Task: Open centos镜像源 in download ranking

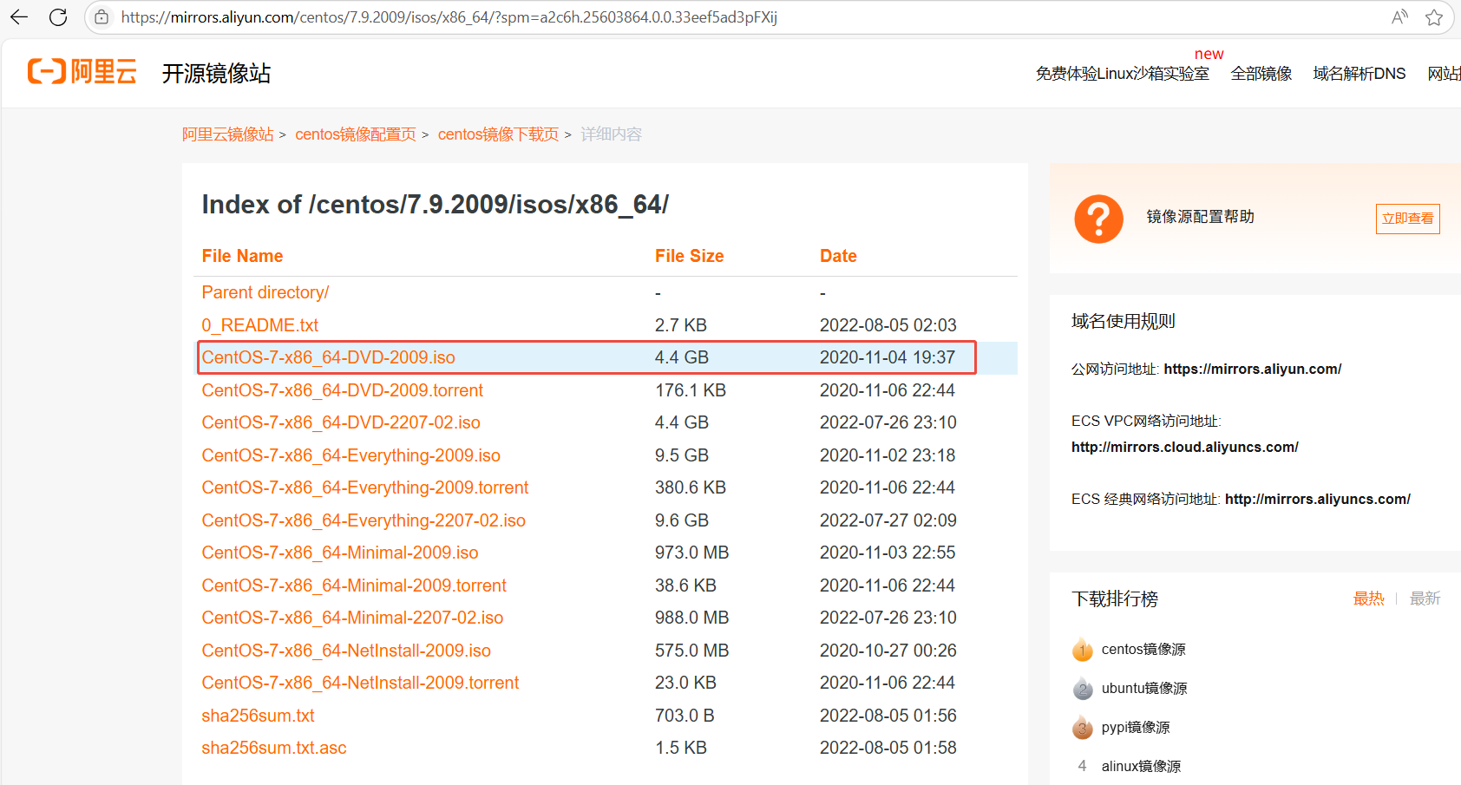Action: (1143, 649)
